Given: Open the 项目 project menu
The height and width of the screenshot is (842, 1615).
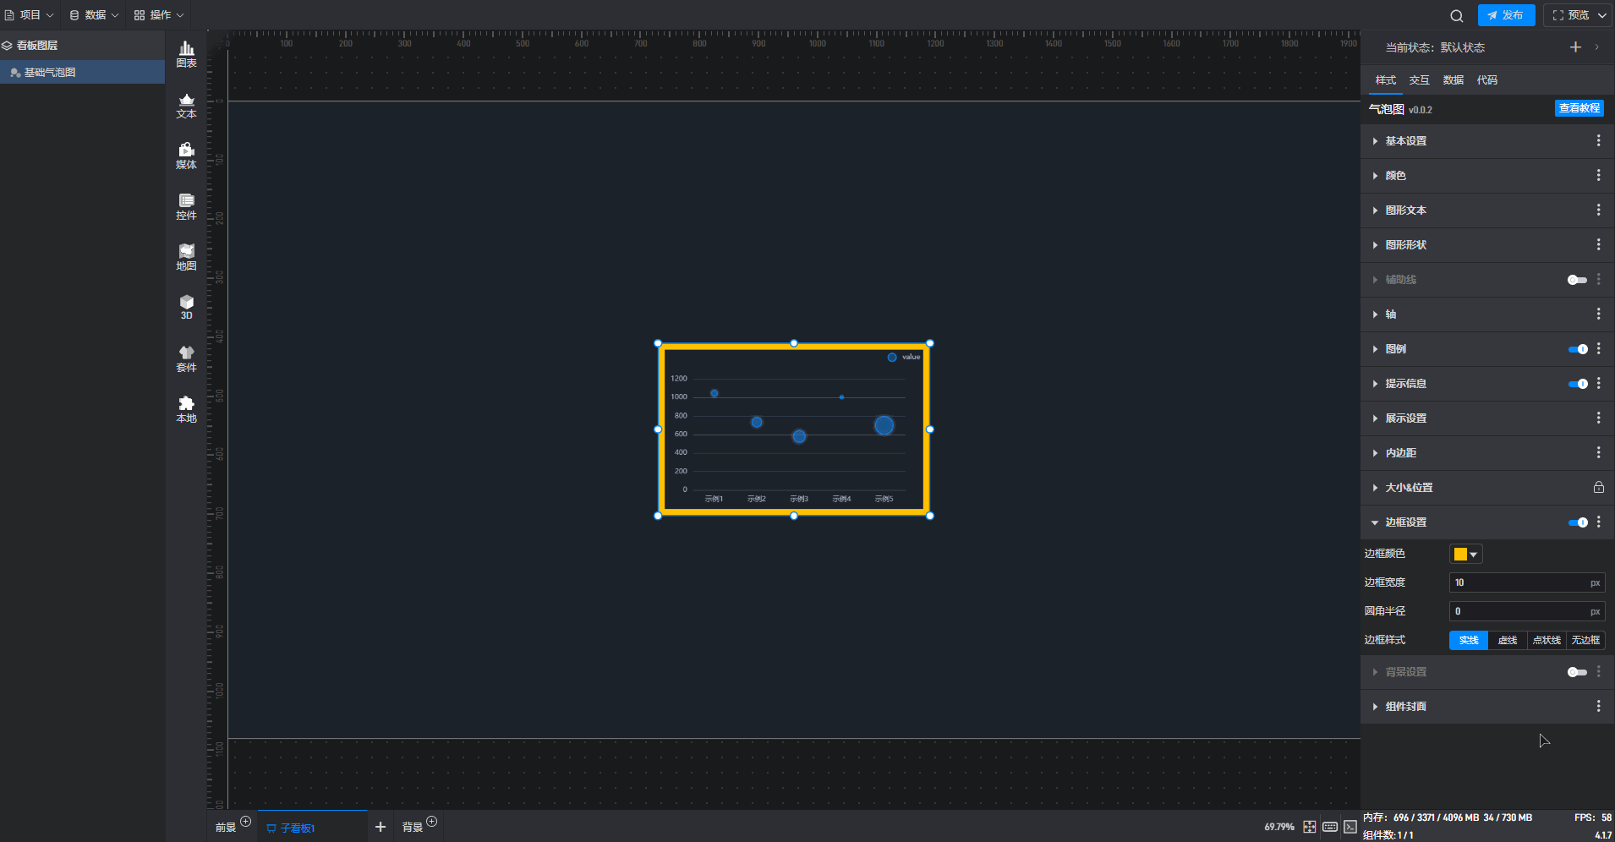Looking at the screenshot, I should [x=30, y=15].
